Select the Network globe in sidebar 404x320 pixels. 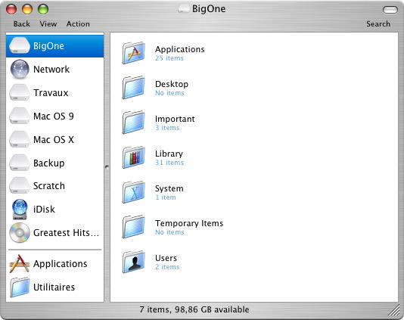[x=20, y=69]
